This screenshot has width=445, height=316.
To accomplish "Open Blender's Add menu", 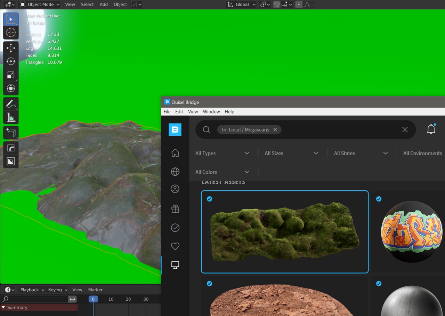I will pos(104,5).
